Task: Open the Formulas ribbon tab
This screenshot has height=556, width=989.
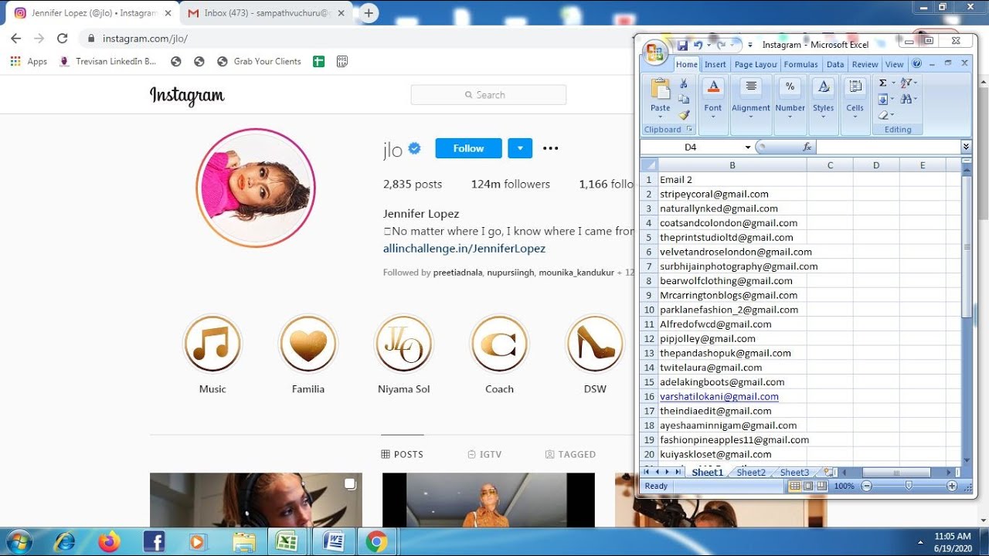Action: tap(800, 65)
